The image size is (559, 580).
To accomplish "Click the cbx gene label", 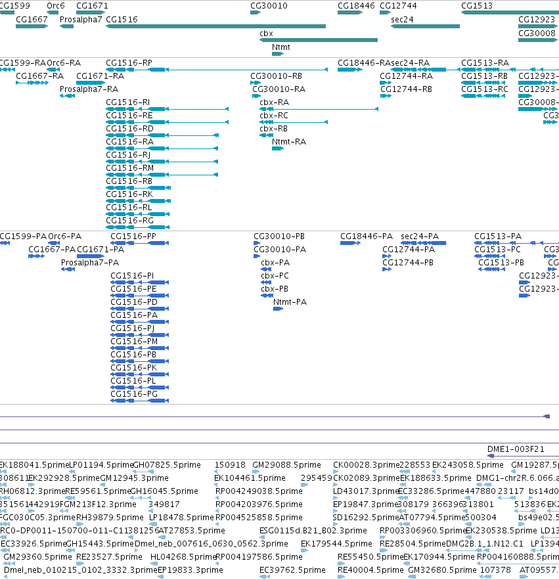I will [267, 33].
